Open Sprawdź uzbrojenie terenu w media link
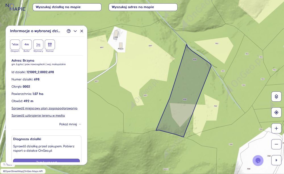 (38, 116)
